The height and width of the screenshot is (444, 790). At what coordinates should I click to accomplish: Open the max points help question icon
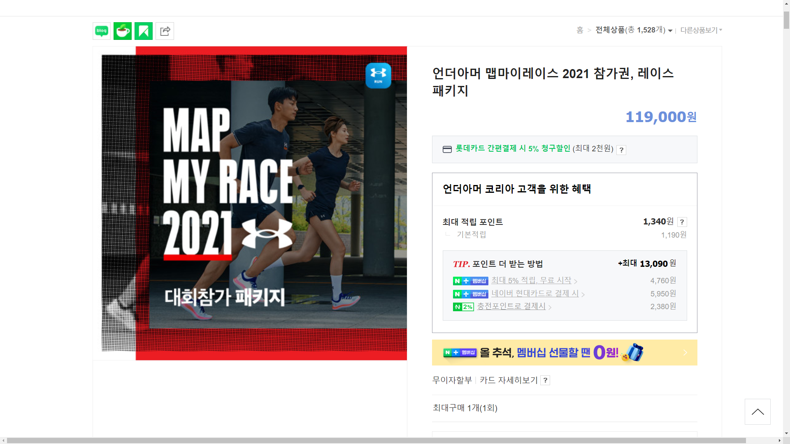682,222
